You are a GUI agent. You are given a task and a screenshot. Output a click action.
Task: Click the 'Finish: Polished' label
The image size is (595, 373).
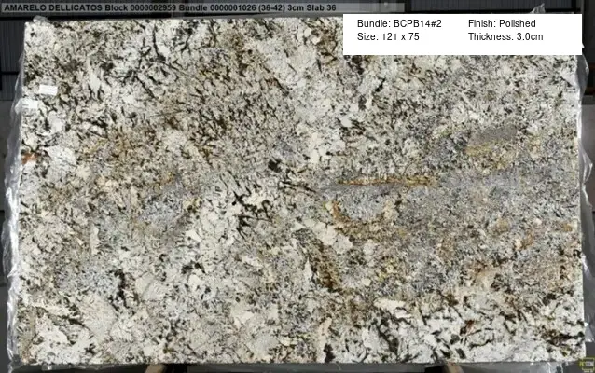502,23
